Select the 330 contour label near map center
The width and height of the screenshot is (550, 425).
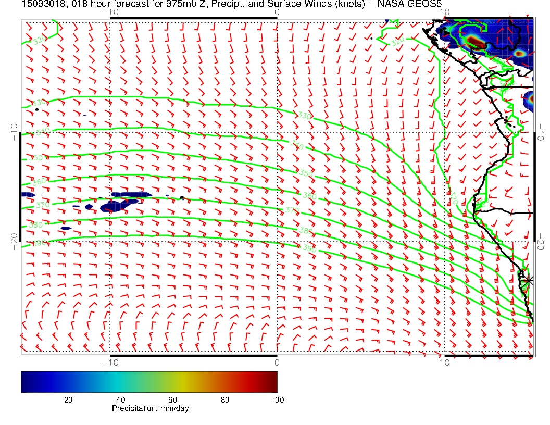coord(305,115)
